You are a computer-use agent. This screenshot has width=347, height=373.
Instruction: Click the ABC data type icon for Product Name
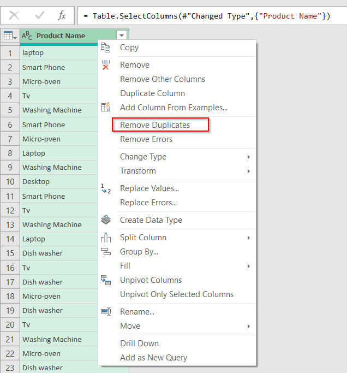(x=27, y=35)
